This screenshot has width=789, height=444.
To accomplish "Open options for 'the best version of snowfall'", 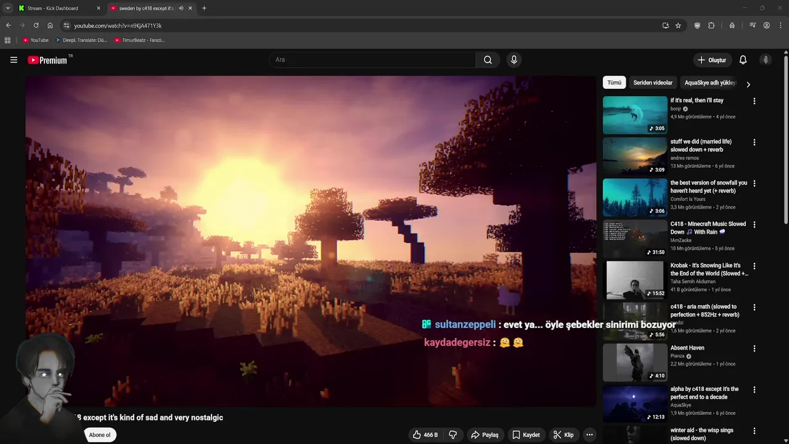I will pyautogui.click(x=754, y=184).
